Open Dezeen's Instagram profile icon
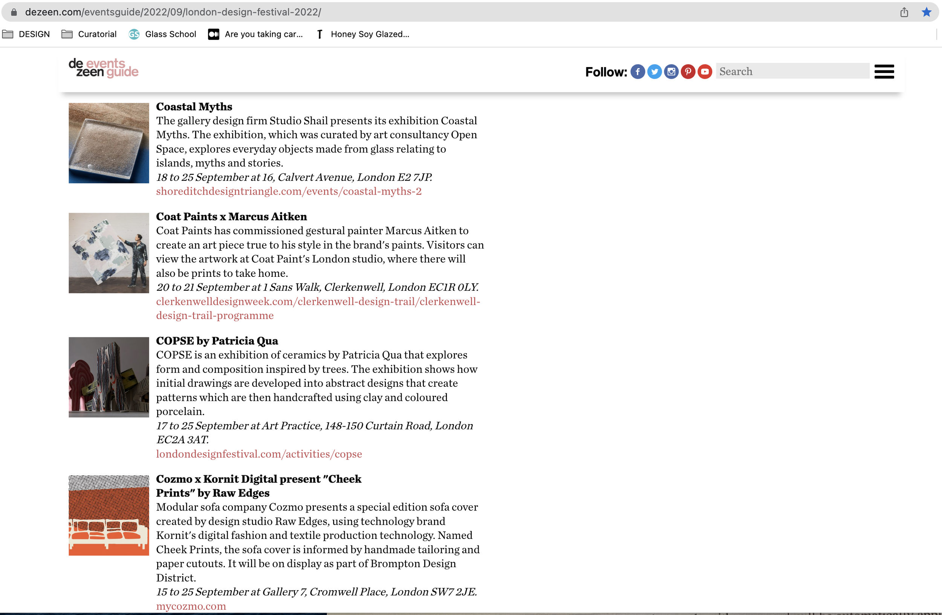 click(x=671, y=72)
